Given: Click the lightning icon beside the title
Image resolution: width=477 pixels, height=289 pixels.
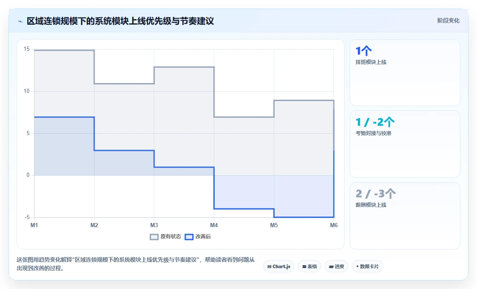Looking at the screenshot, I should [x=20, y=21].
